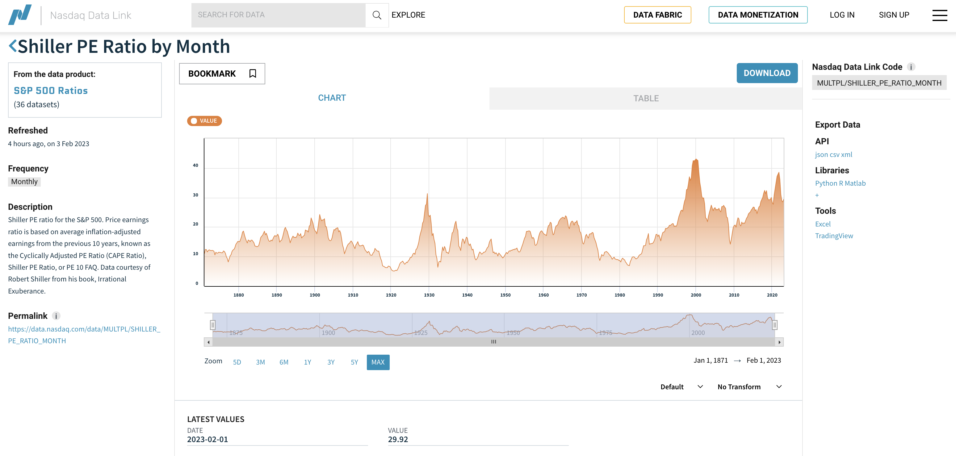Click the Feb 1, 2023 end date

tap(764, 361)
